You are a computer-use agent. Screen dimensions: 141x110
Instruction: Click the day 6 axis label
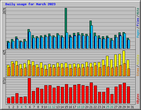click(x=30, y=107)
